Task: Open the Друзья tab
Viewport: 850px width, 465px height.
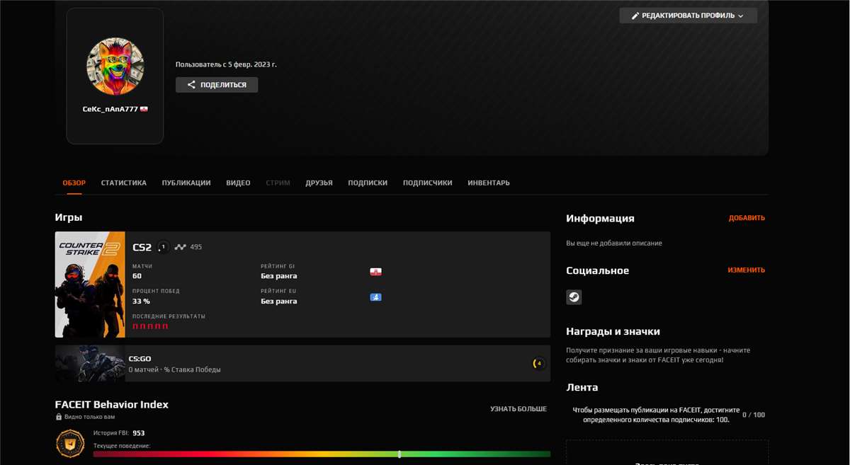Action: point(319,183)
